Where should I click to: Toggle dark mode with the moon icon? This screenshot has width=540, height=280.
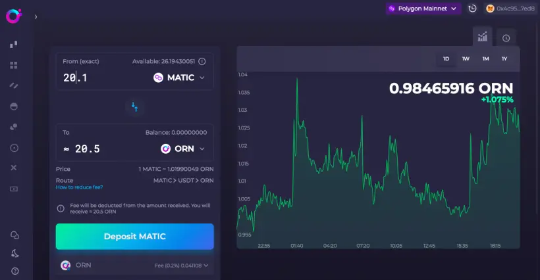pos(14,254)
